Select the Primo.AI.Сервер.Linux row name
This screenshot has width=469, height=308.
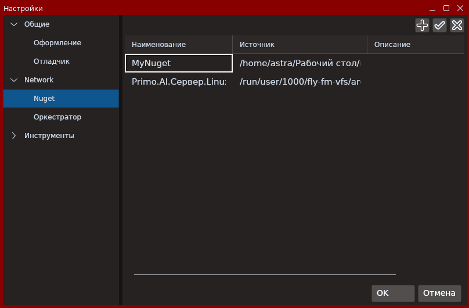click(x=178, y=82)
